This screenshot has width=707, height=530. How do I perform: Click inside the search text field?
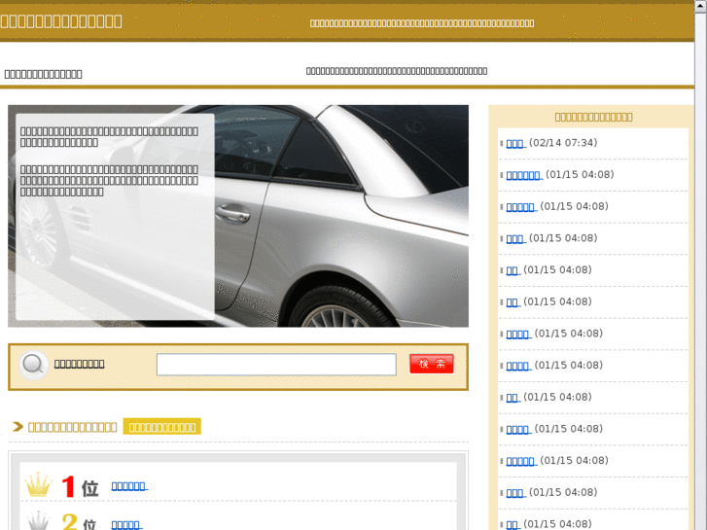click(276, 365)
